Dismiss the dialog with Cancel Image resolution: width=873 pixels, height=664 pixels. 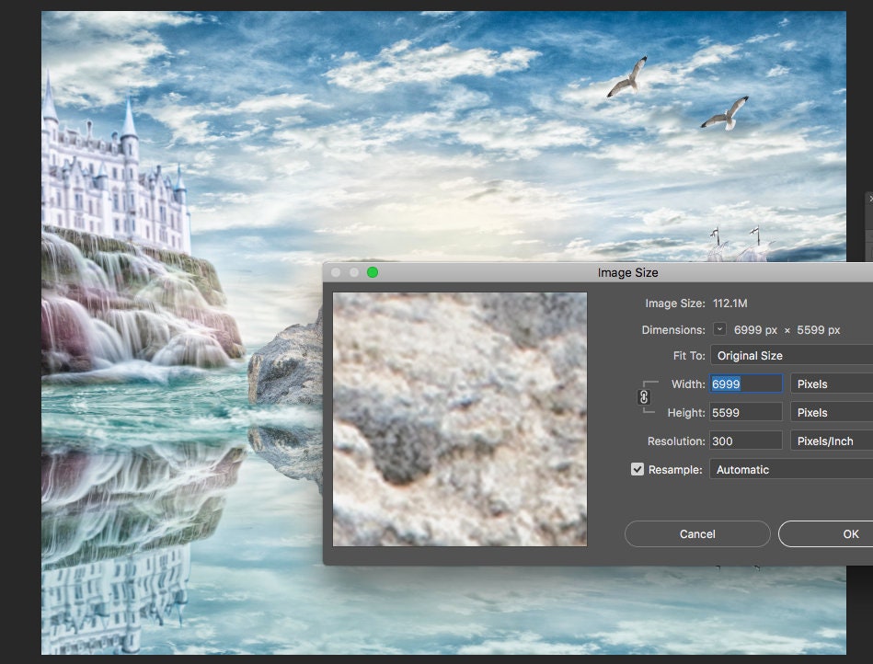coord(696,533)
